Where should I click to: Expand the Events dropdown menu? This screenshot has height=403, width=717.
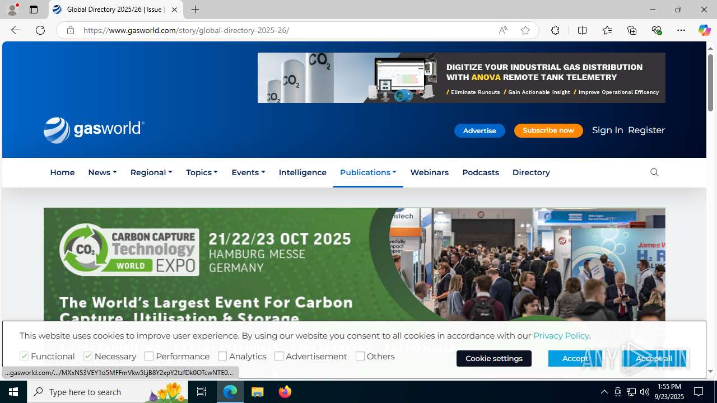click(x=248, y=172)
